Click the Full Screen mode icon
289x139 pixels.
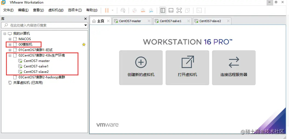click(x=179, y=10)
